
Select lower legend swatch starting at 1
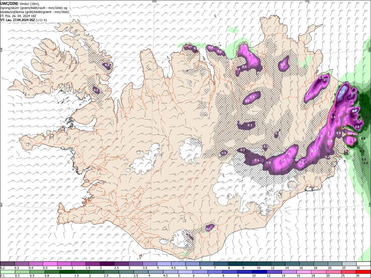click(67, 272)
